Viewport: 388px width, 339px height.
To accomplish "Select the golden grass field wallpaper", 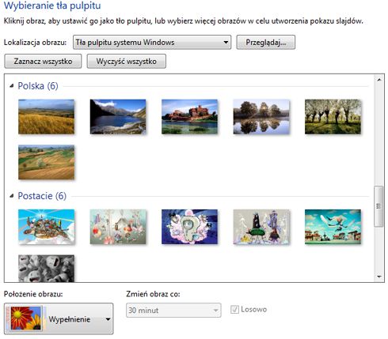I will click(46, 117).
